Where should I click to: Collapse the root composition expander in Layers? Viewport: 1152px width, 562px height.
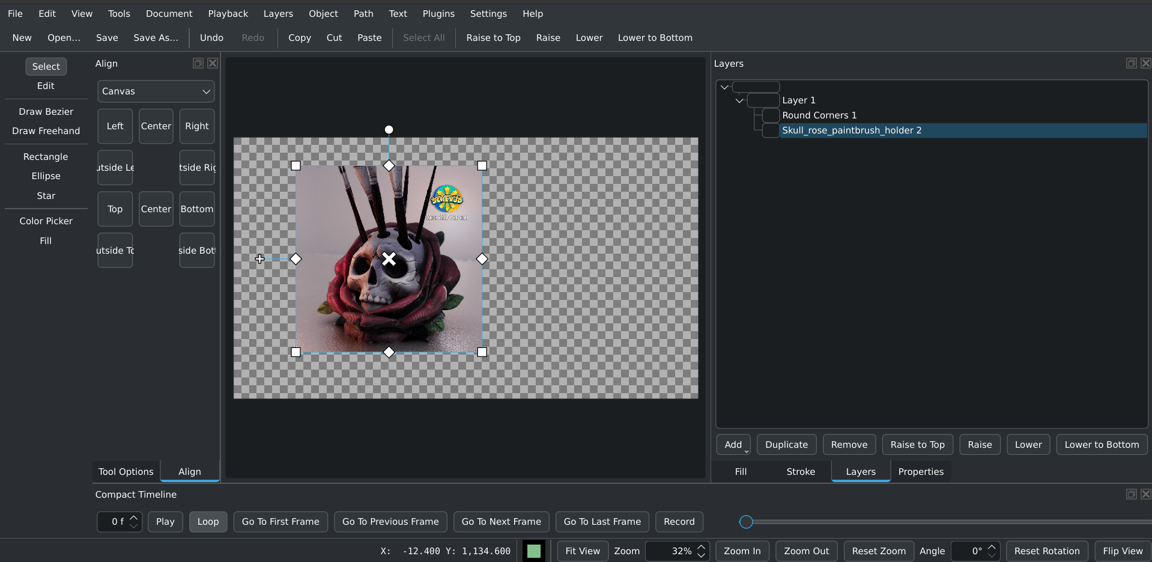tap(724, 87)
